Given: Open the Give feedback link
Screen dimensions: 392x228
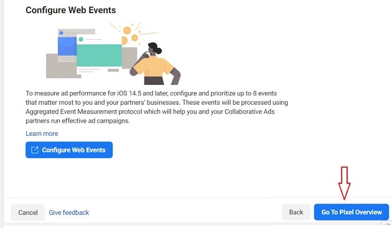Looking at the screenshot, I should pos(68,212).
